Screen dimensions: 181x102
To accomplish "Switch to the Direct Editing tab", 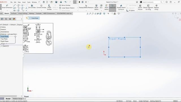I will 23,13.
